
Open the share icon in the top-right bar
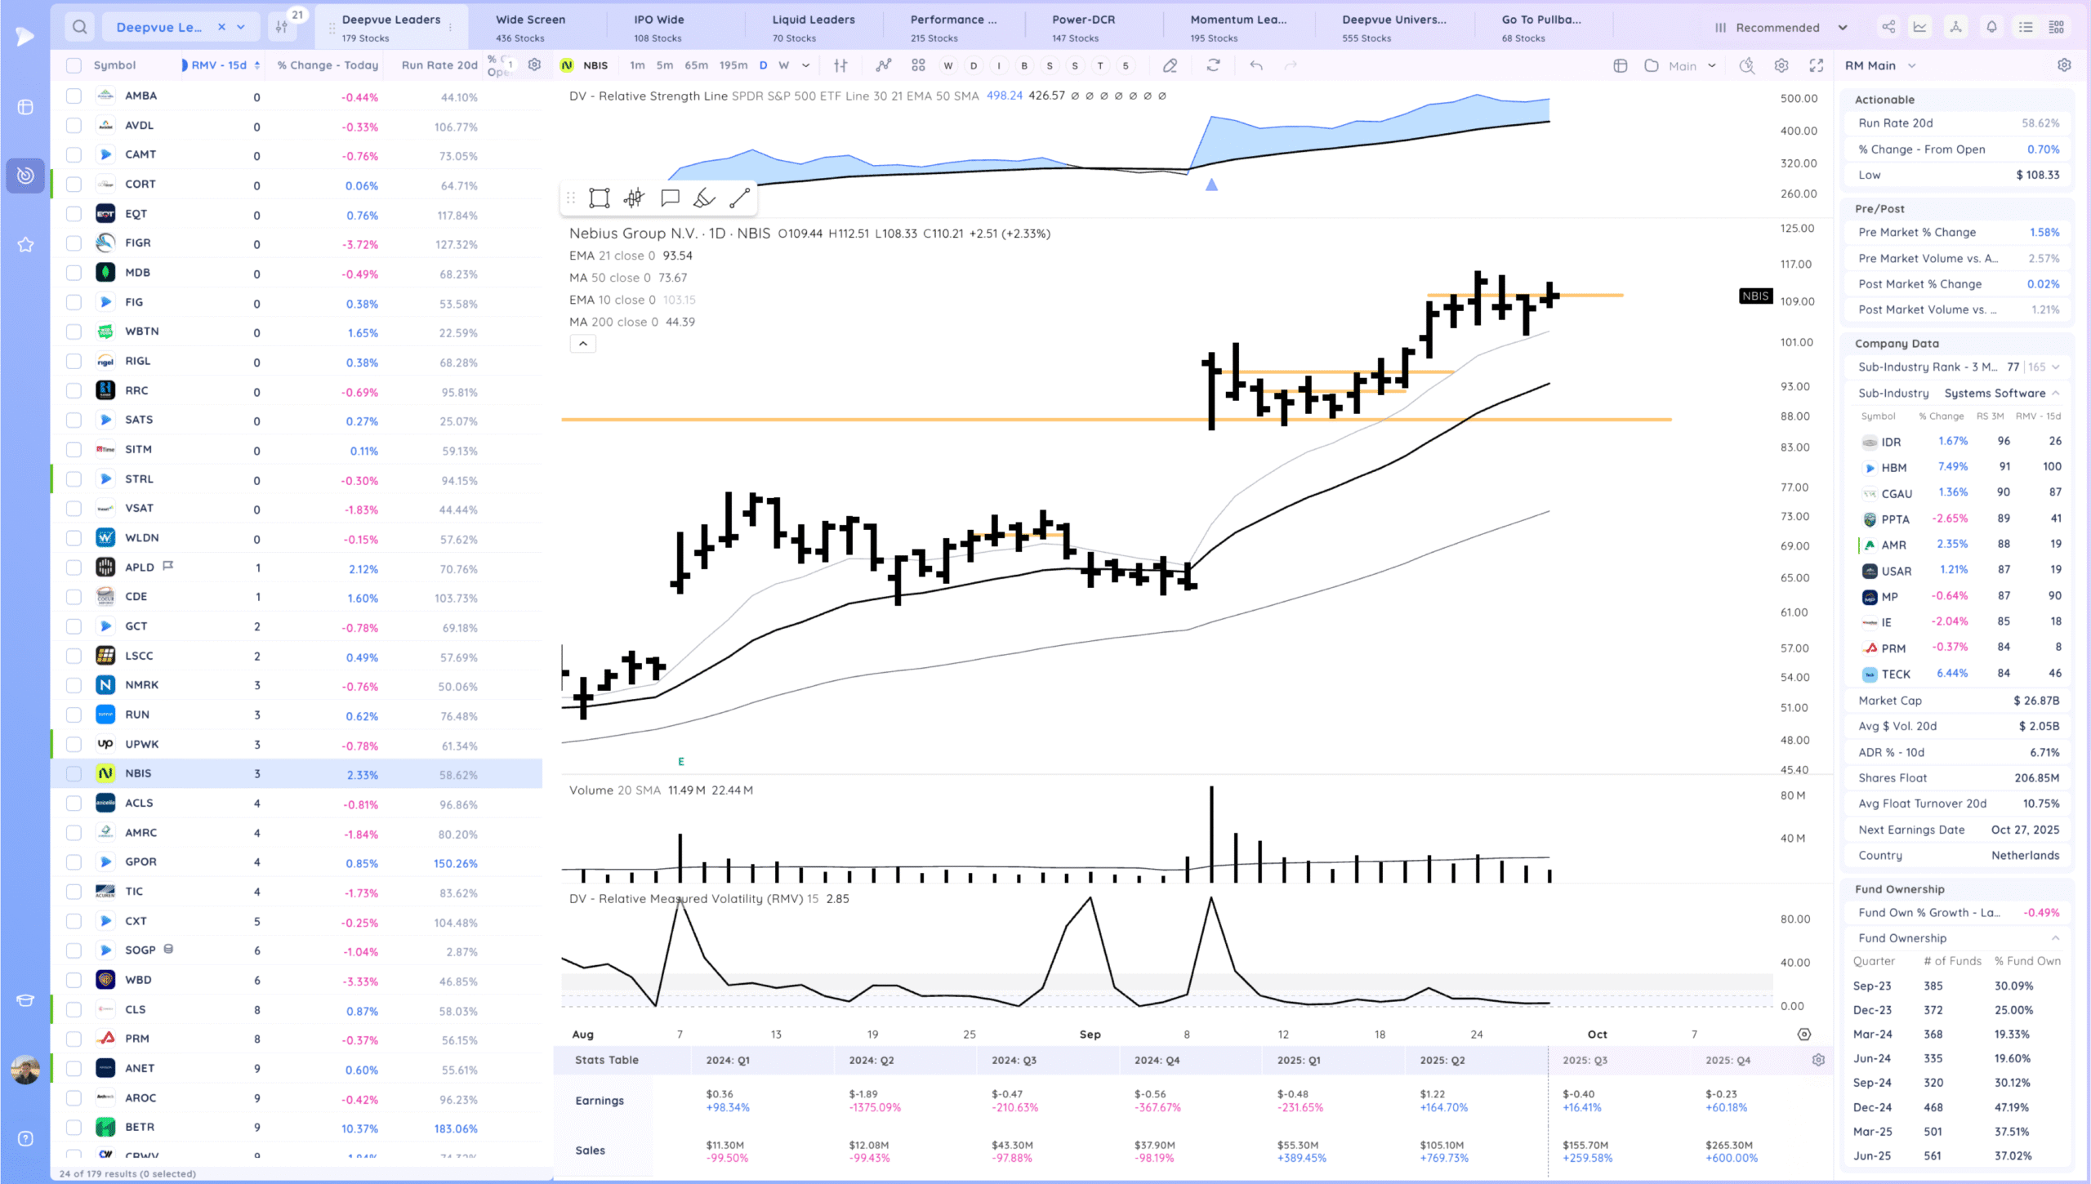tap(1888, 27)
